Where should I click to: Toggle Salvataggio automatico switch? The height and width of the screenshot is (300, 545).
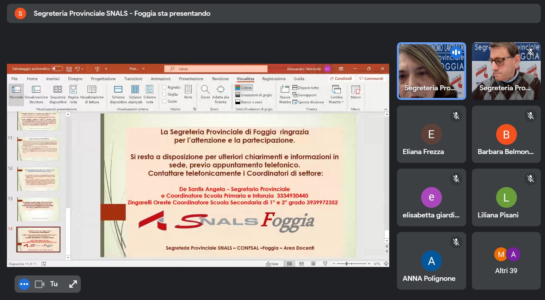pyautogui.click(x=57, y=69)
